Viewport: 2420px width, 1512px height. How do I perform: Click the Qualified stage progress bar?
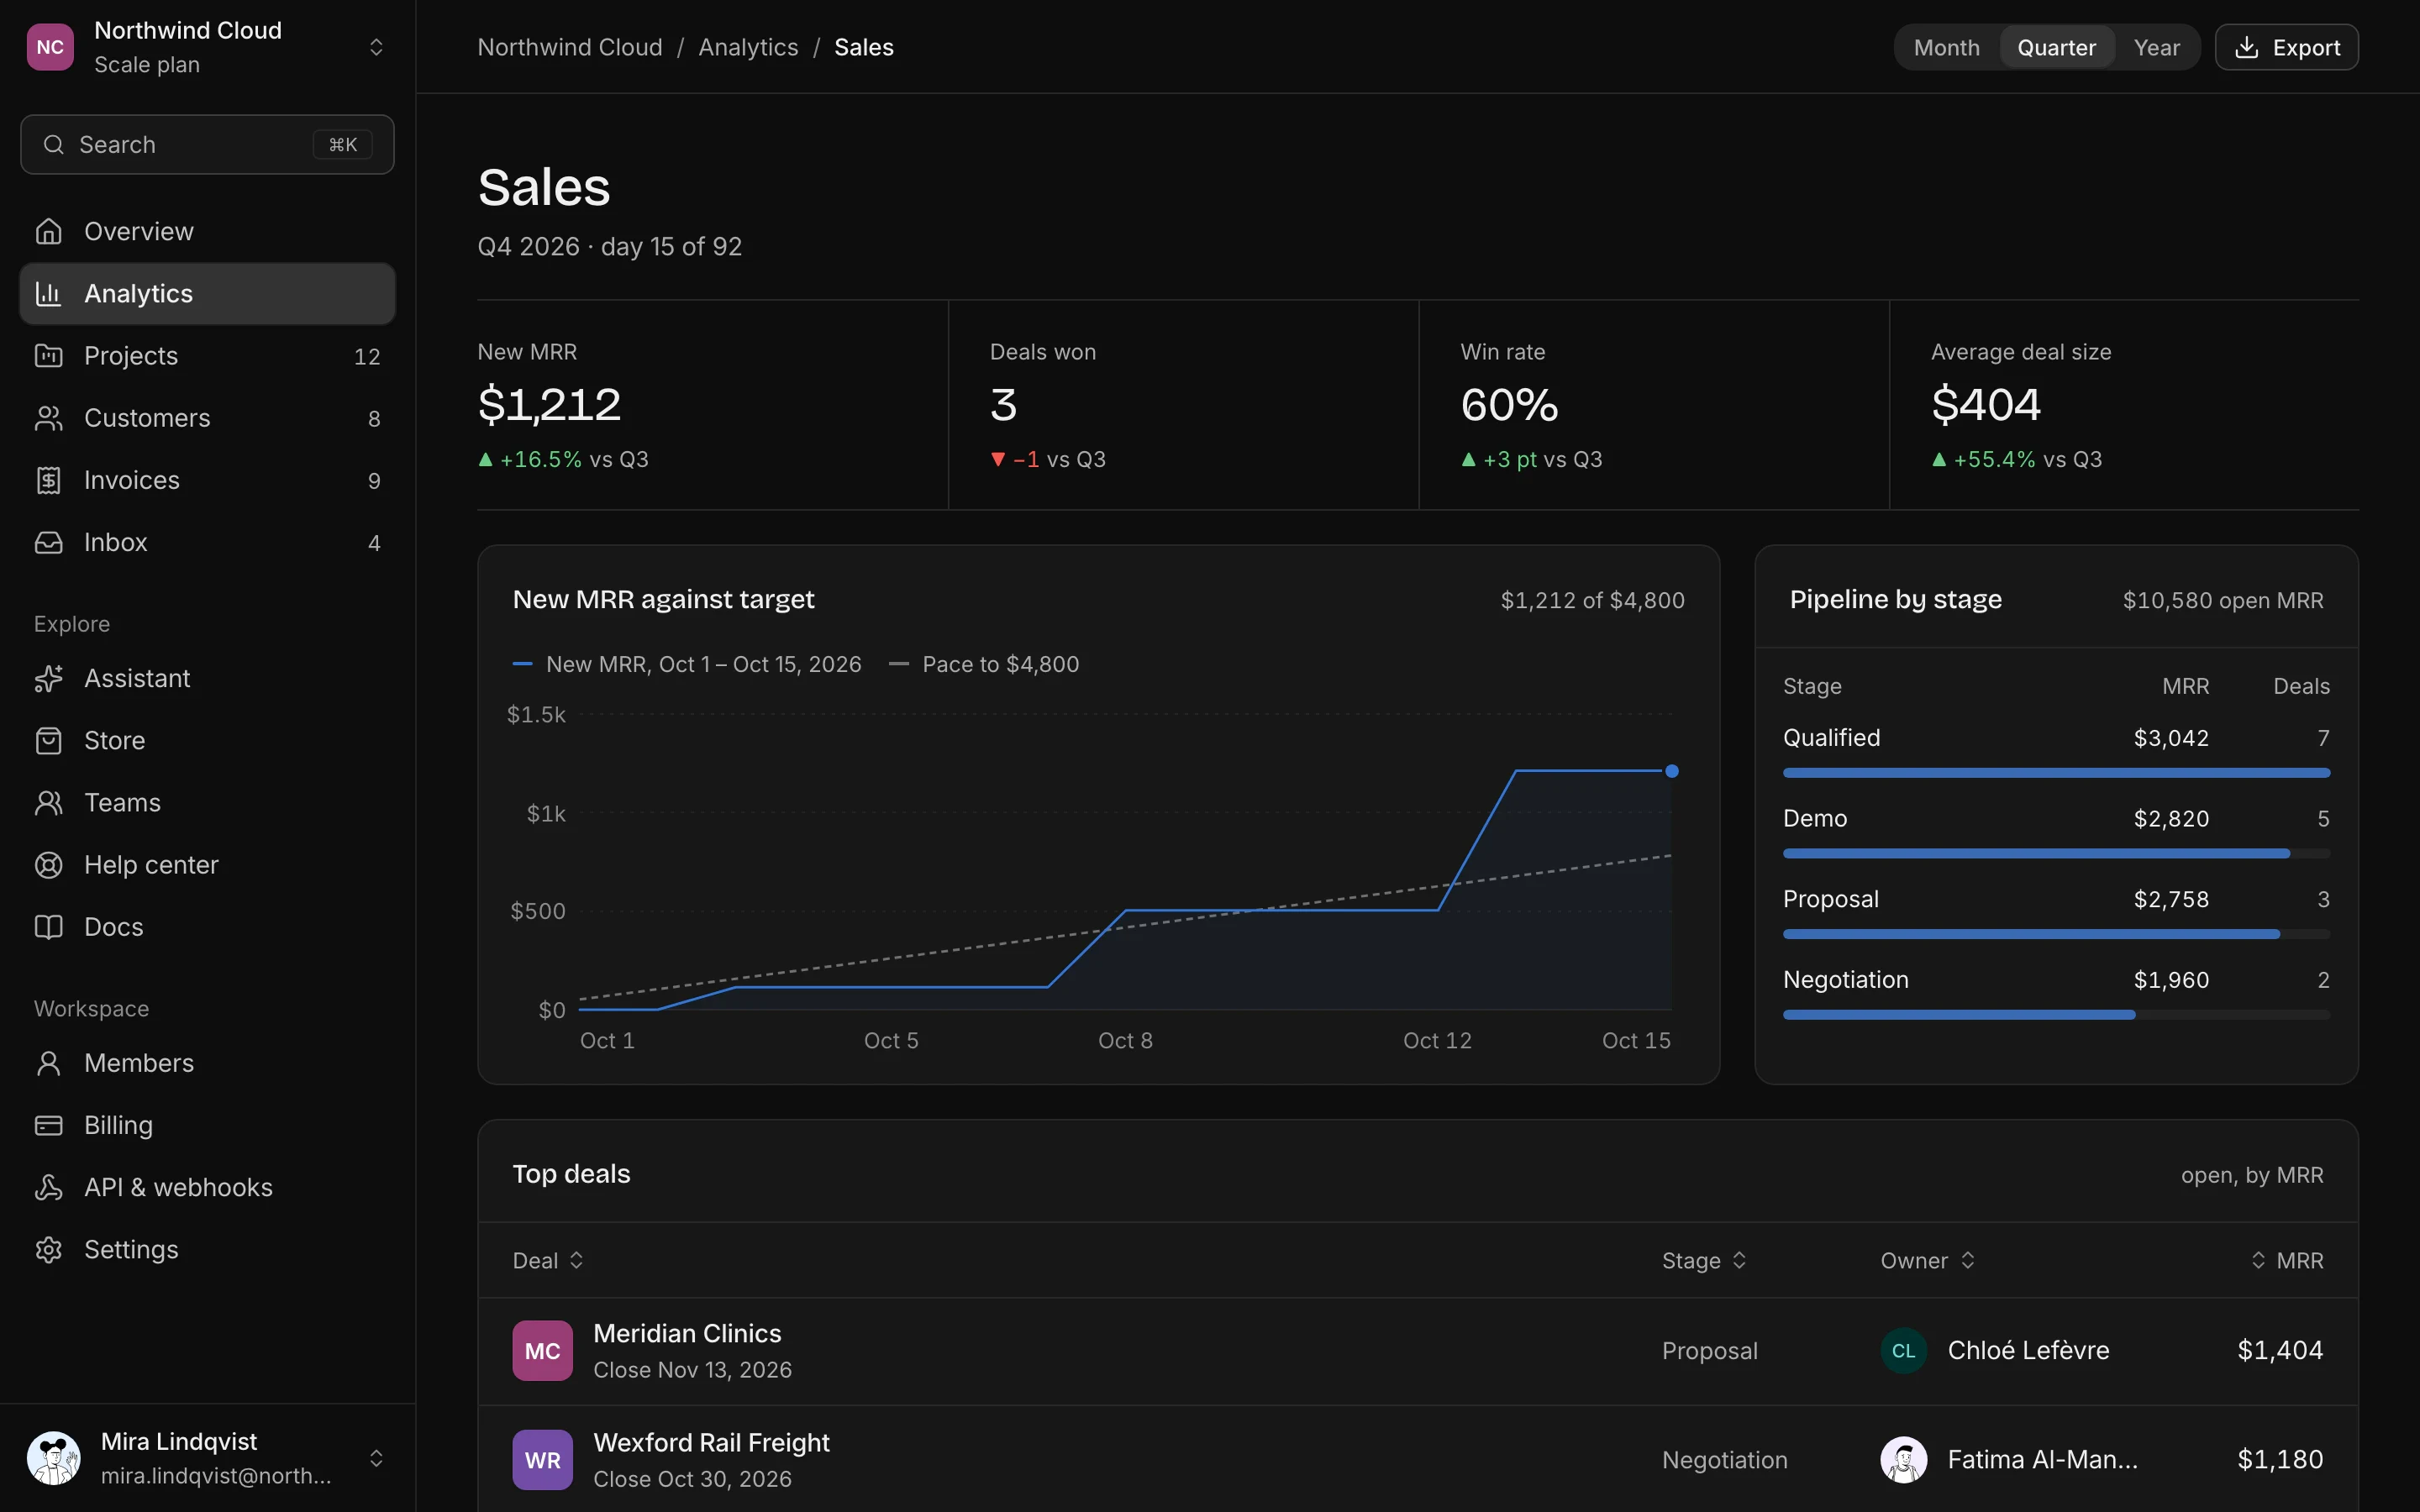point(2056,773)
